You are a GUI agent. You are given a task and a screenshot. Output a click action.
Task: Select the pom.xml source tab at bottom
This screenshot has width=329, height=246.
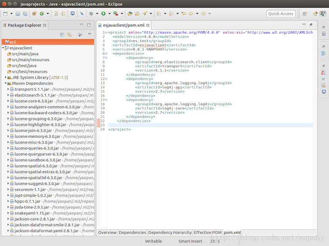pos(232,233)
